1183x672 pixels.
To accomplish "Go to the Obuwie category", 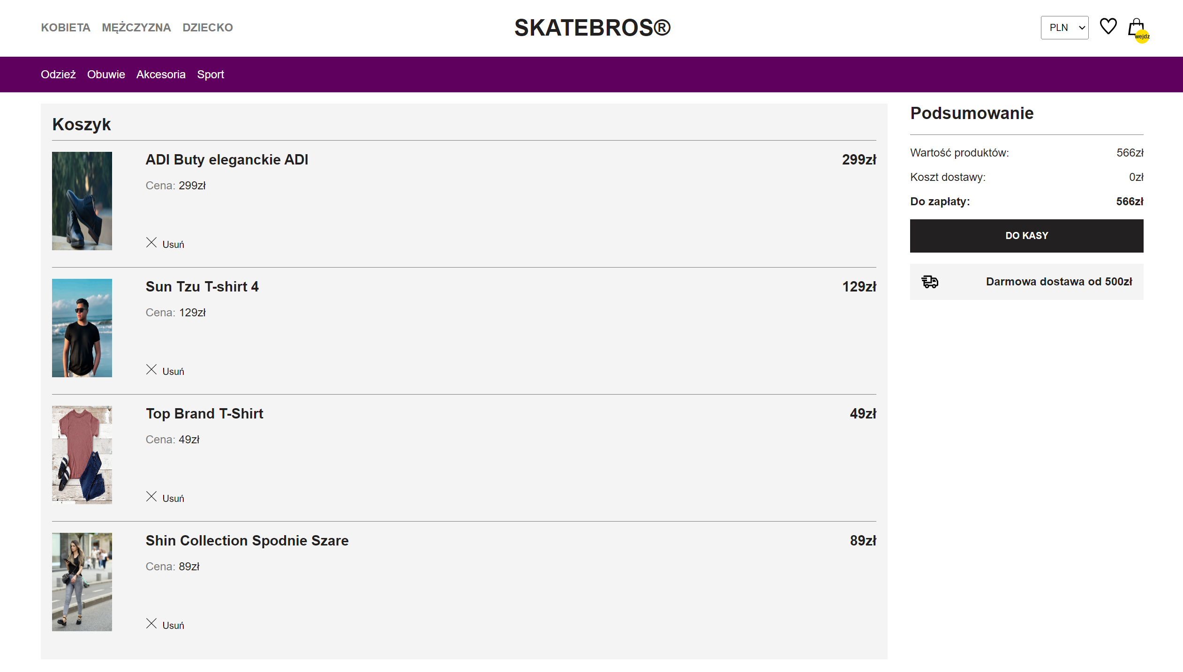I will 106,75.
